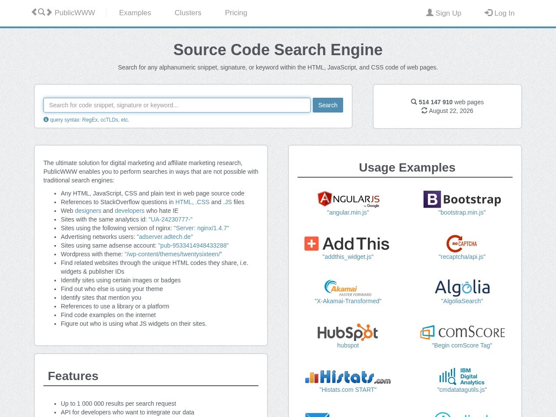556x417 pixels.
Task: Open the "X-Akamai-Transformed" example link
Action: click(x=348, y=301)
